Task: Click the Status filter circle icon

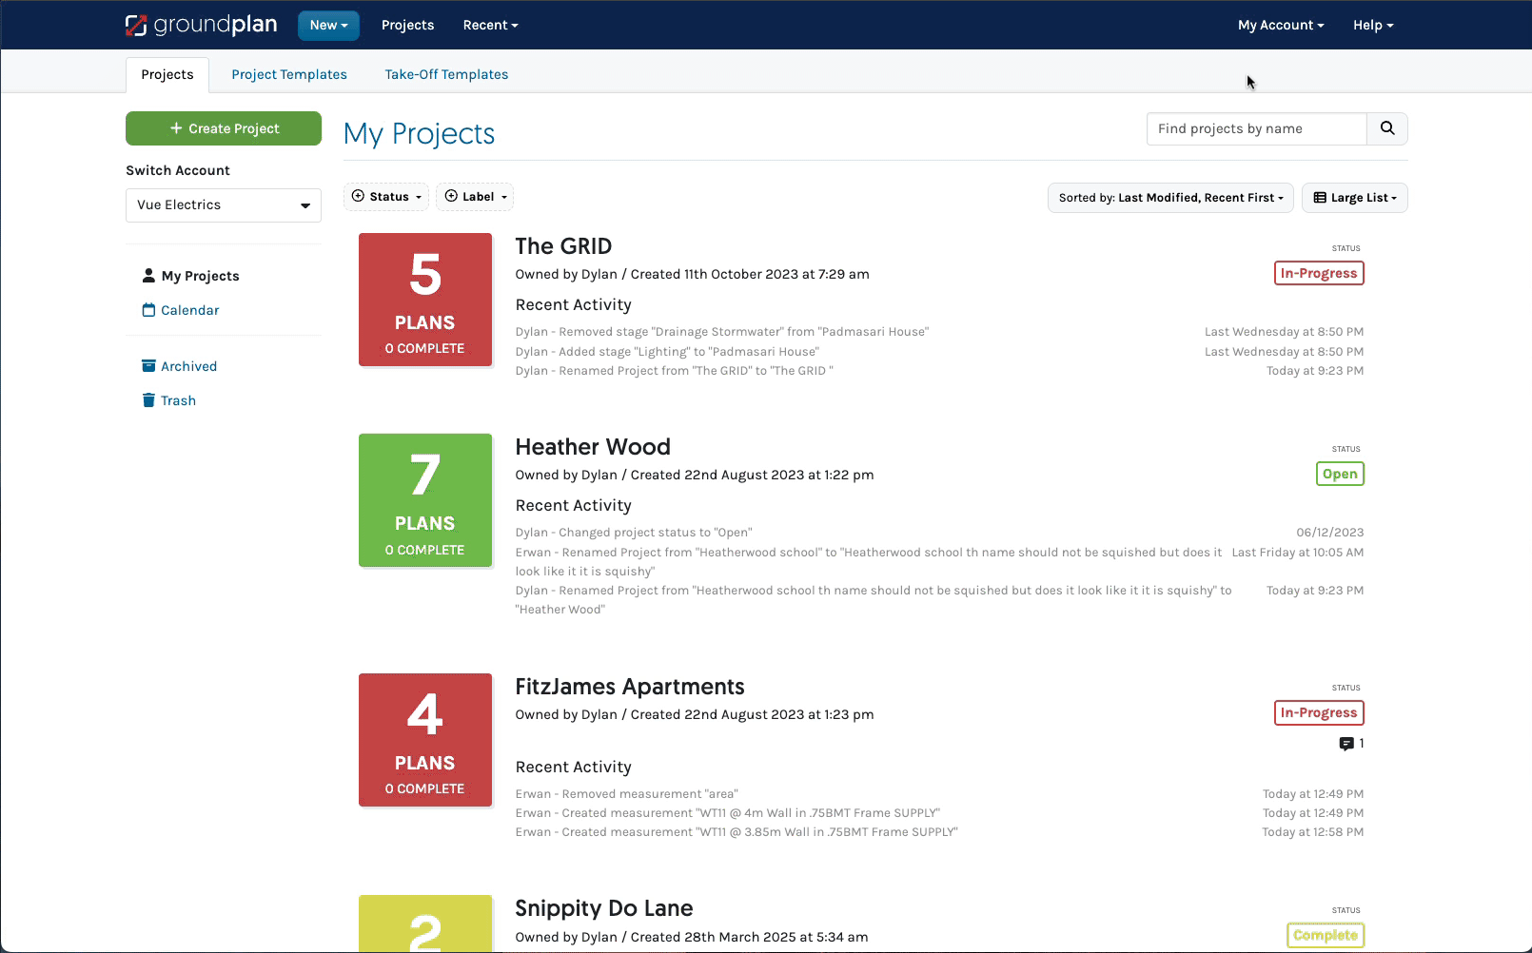Action: 359,196
